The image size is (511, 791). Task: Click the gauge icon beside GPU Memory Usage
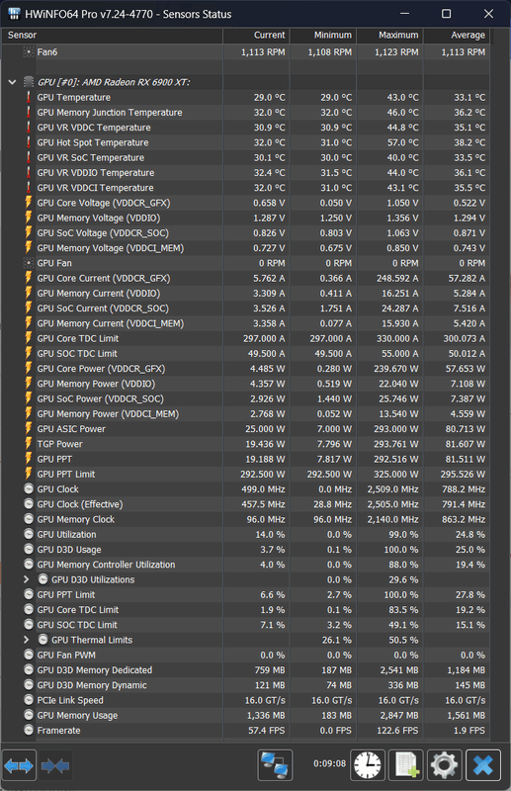[29, 715]
